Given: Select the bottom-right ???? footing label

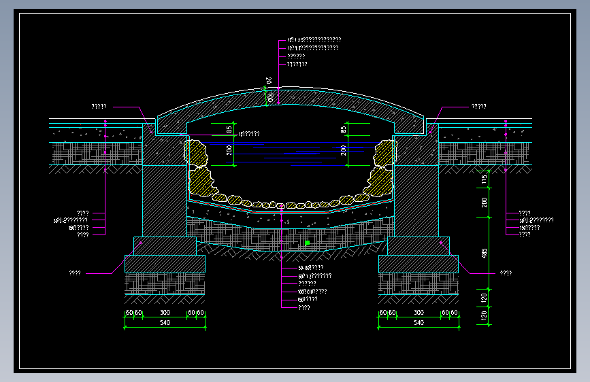Looking at the screenshot, I should point(506,273).
